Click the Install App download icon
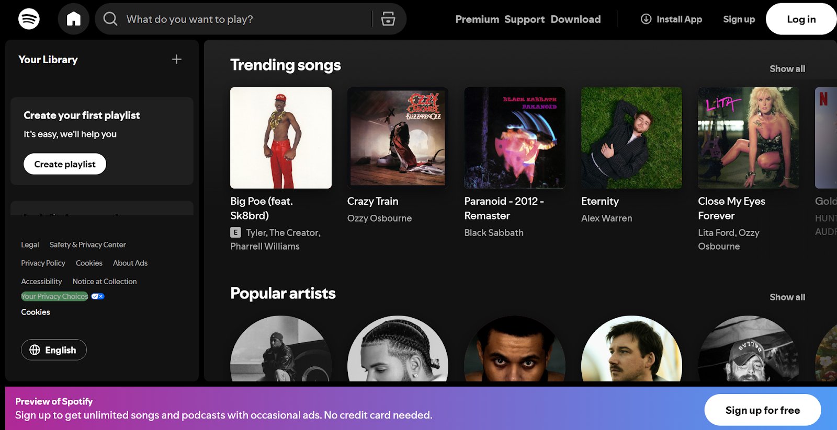Screen dimensions: 837x430 point(646,19)
